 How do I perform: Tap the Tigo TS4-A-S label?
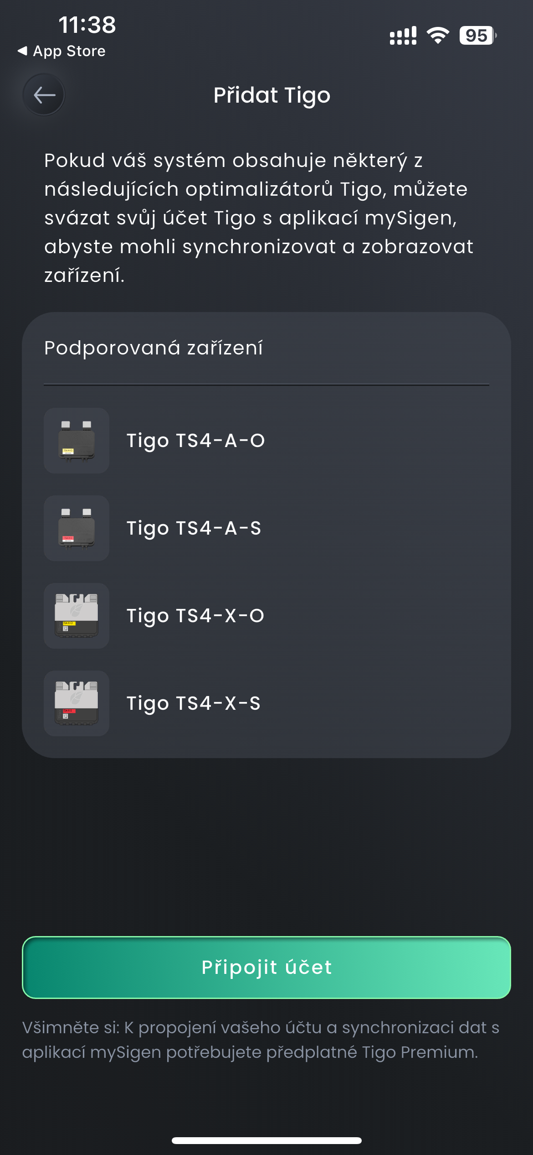(x=194, y=528)
